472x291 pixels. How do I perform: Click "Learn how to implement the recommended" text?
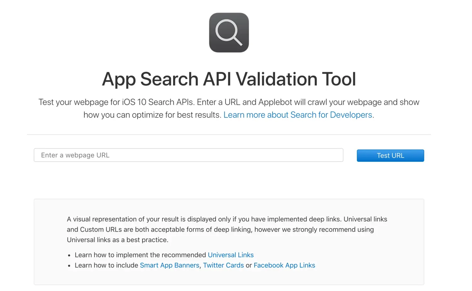tap(140, 255)
